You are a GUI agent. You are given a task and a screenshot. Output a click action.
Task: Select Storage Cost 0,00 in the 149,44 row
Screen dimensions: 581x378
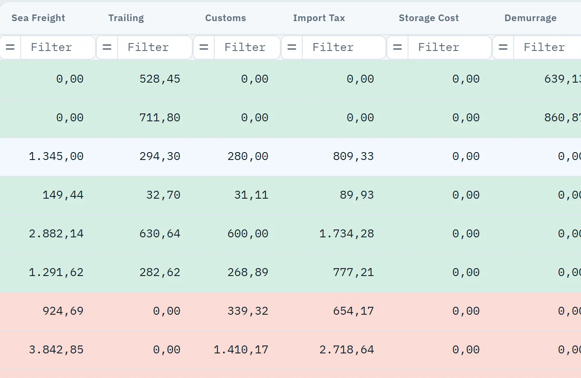466,195
